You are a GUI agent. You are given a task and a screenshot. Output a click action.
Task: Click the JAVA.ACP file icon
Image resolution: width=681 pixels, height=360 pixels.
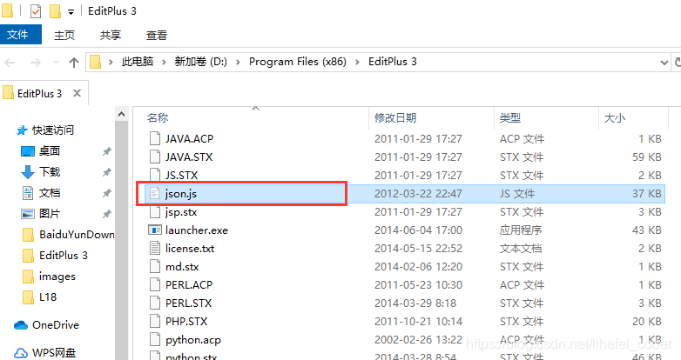pyautogui.click(x=155, y=139)
